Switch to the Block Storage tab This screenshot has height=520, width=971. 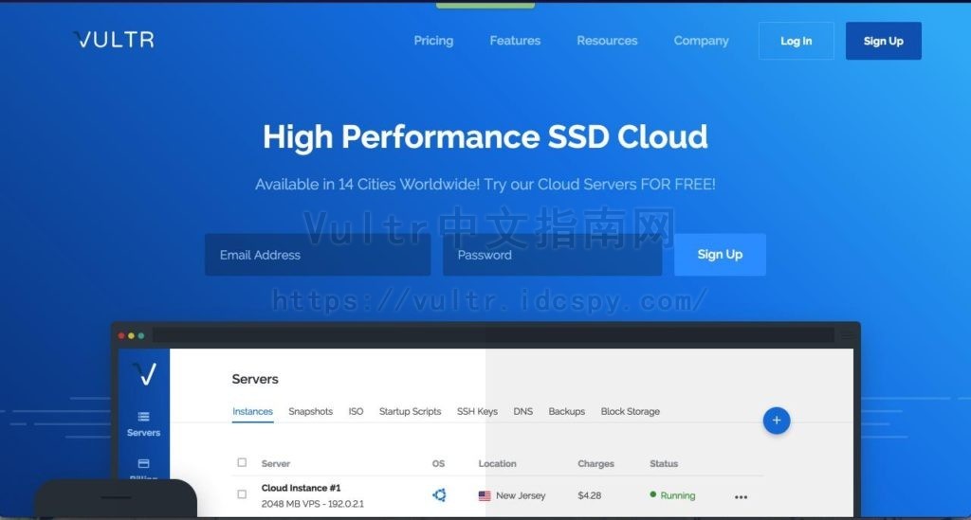click(631, 412)
